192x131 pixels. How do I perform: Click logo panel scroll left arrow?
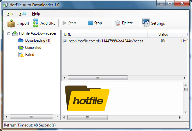pos(64,118)
